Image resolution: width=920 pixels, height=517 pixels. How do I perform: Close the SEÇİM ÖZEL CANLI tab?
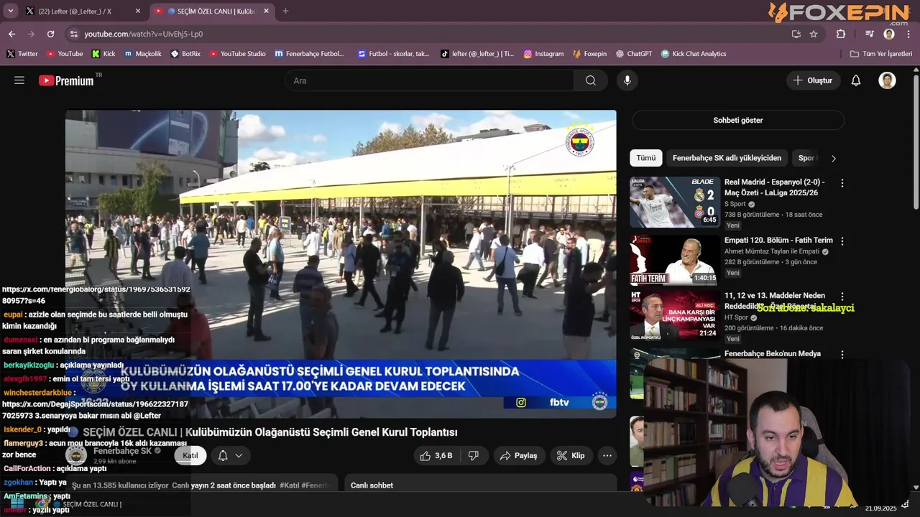coord(267,11)
